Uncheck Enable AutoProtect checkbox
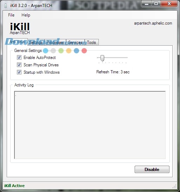The width and height of the screenshot is (180, 192). [19, 58]
